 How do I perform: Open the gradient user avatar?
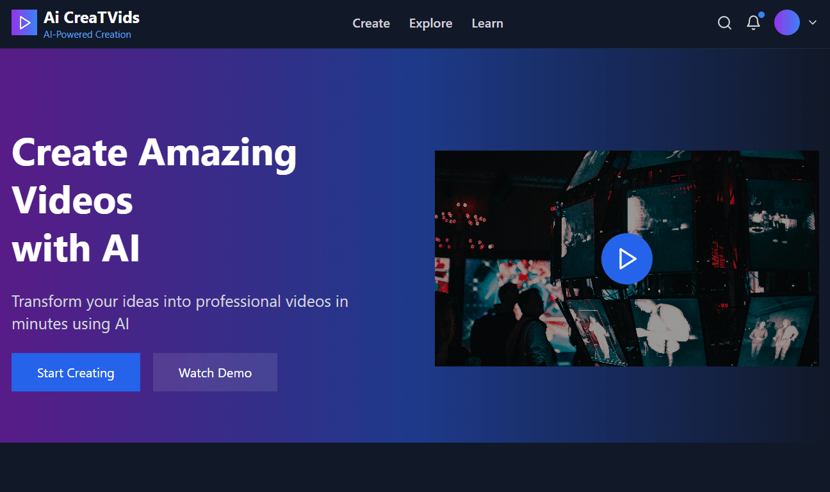tap(786, 22)
